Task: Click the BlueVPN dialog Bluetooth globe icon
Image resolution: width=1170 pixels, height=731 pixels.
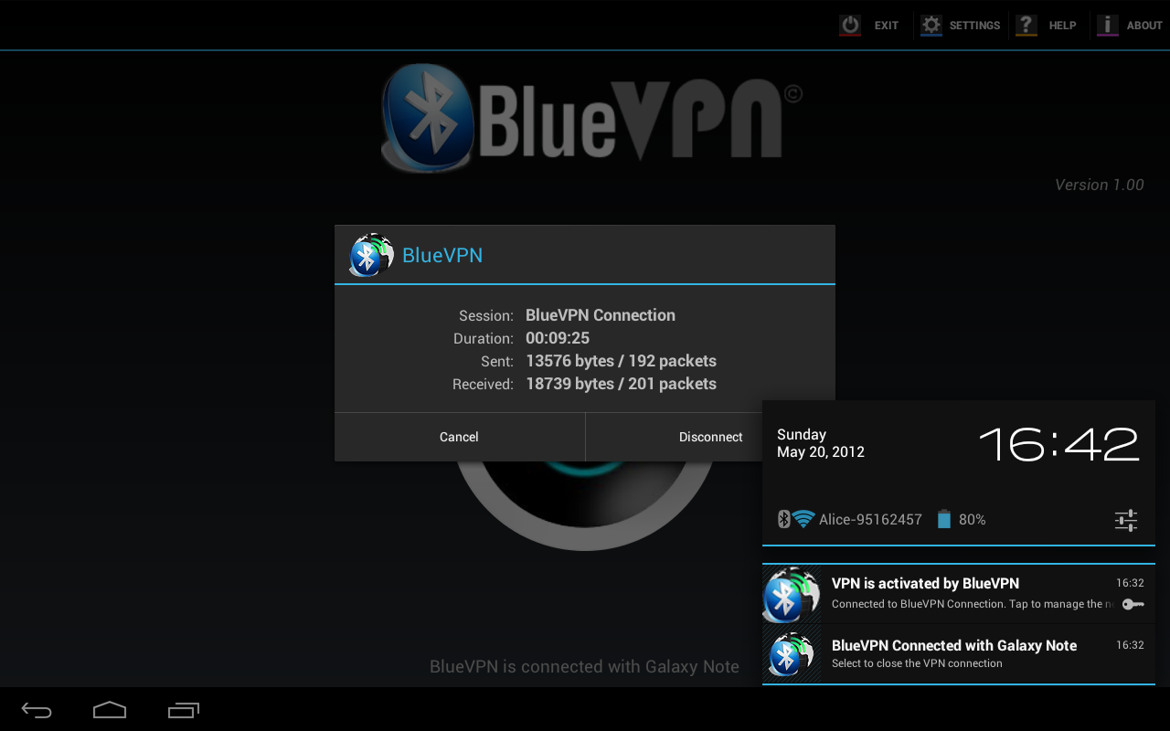Action: pos(370,255)
